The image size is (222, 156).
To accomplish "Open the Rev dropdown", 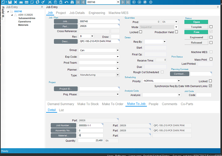I will point(92,36).
